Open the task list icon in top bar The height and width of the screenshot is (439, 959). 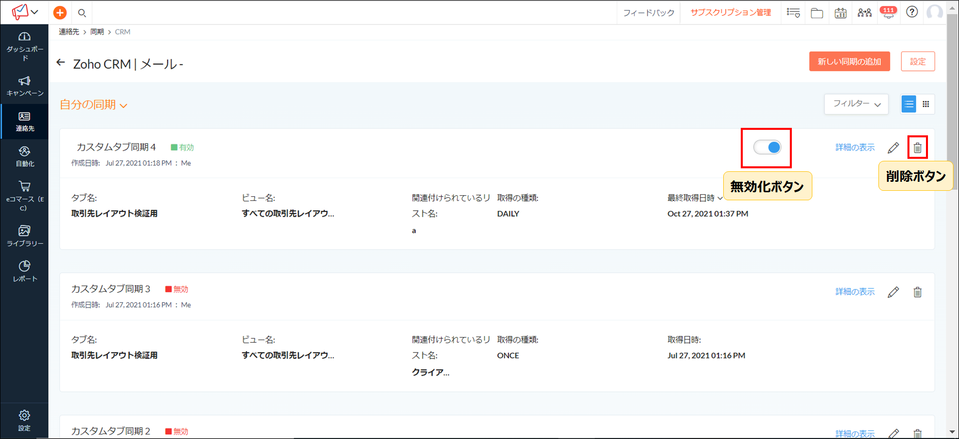click(x=793, y=12)
